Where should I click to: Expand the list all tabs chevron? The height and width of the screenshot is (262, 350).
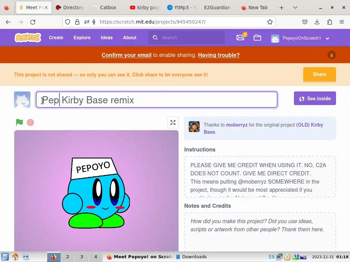(x=295, y=8)
